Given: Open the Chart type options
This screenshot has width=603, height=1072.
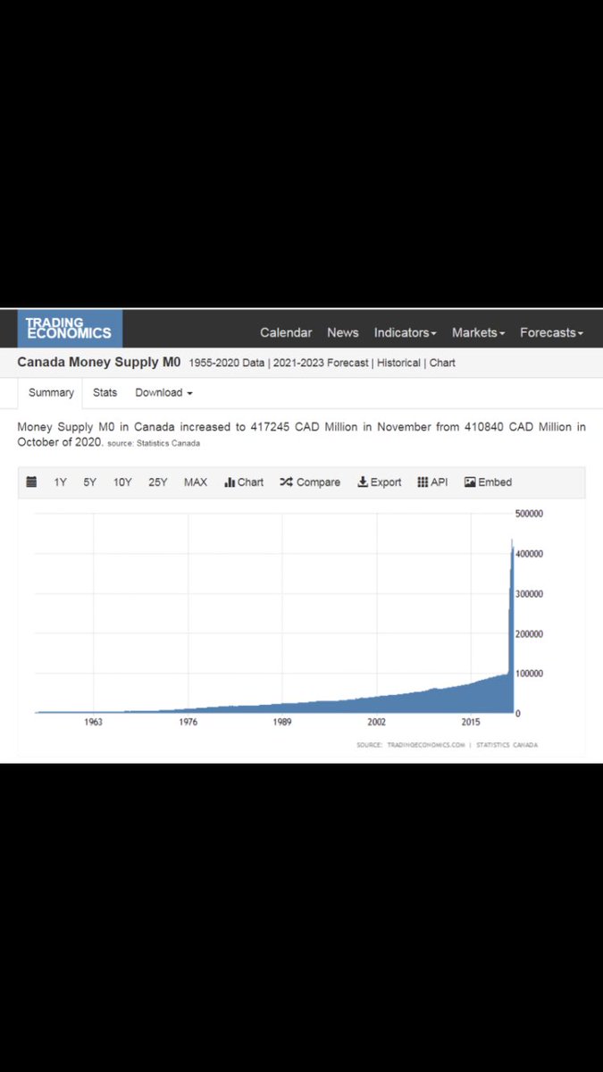Looking at the screenshot, I should click(x=244, y=482).
